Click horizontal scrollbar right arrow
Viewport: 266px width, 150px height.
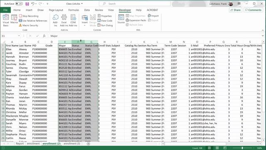(x=260, y=144)
